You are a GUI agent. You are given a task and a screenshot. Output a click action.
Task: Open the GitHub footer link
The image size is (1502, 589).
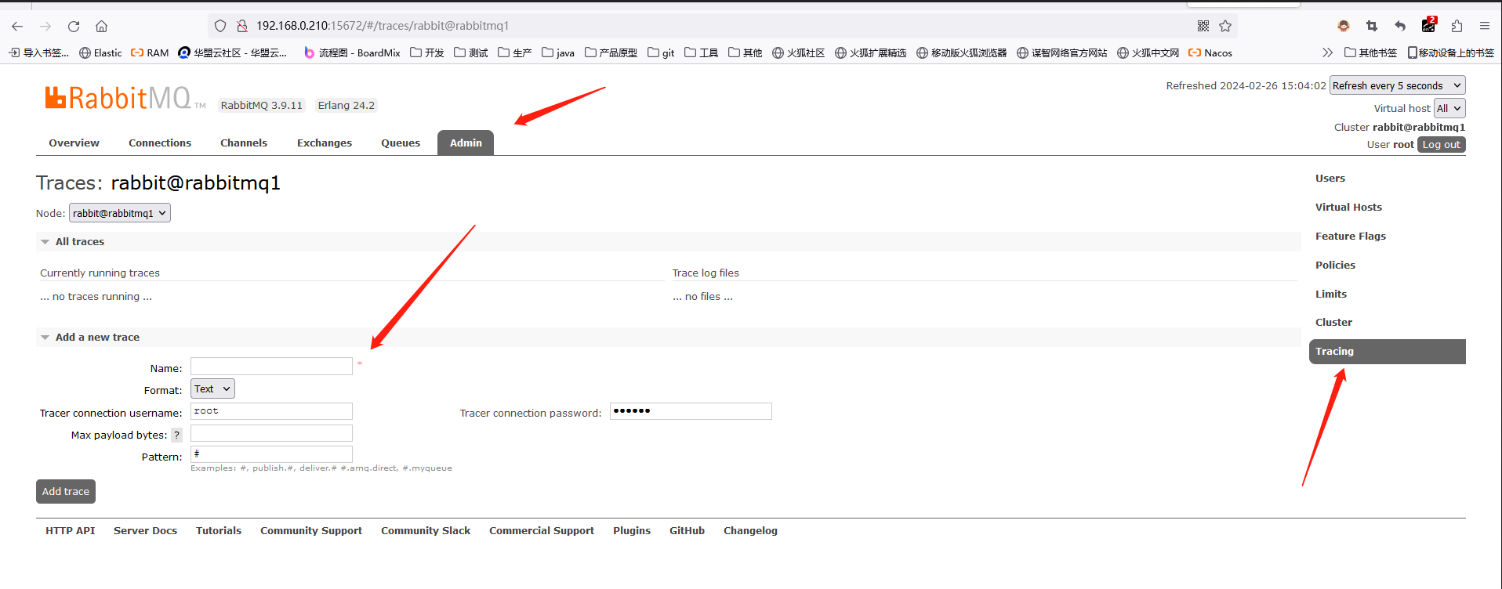coord(687,530)
